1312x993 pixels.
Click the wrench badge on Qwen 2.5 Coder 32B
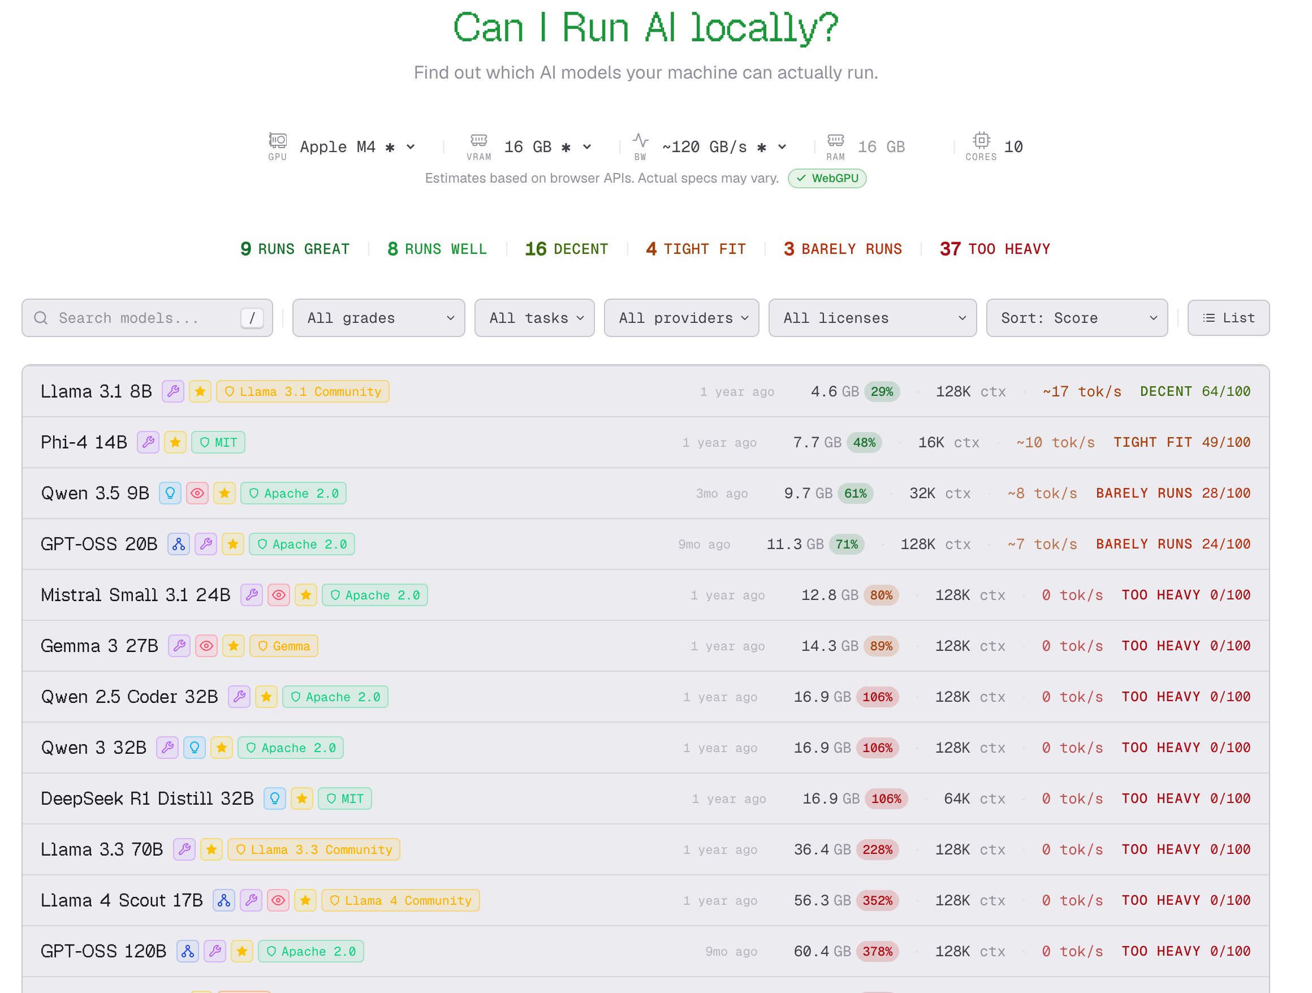(x=239, y=697)
